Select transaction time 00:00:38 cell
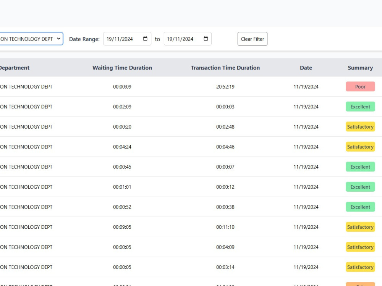382x286 pixels. [225, 207]
